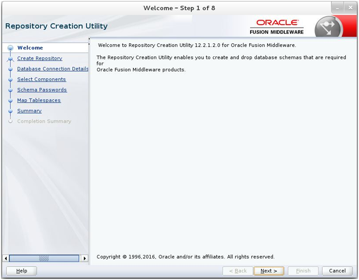Click the Next button
Screen dimensions: 359x280
(x=269, y=271)
